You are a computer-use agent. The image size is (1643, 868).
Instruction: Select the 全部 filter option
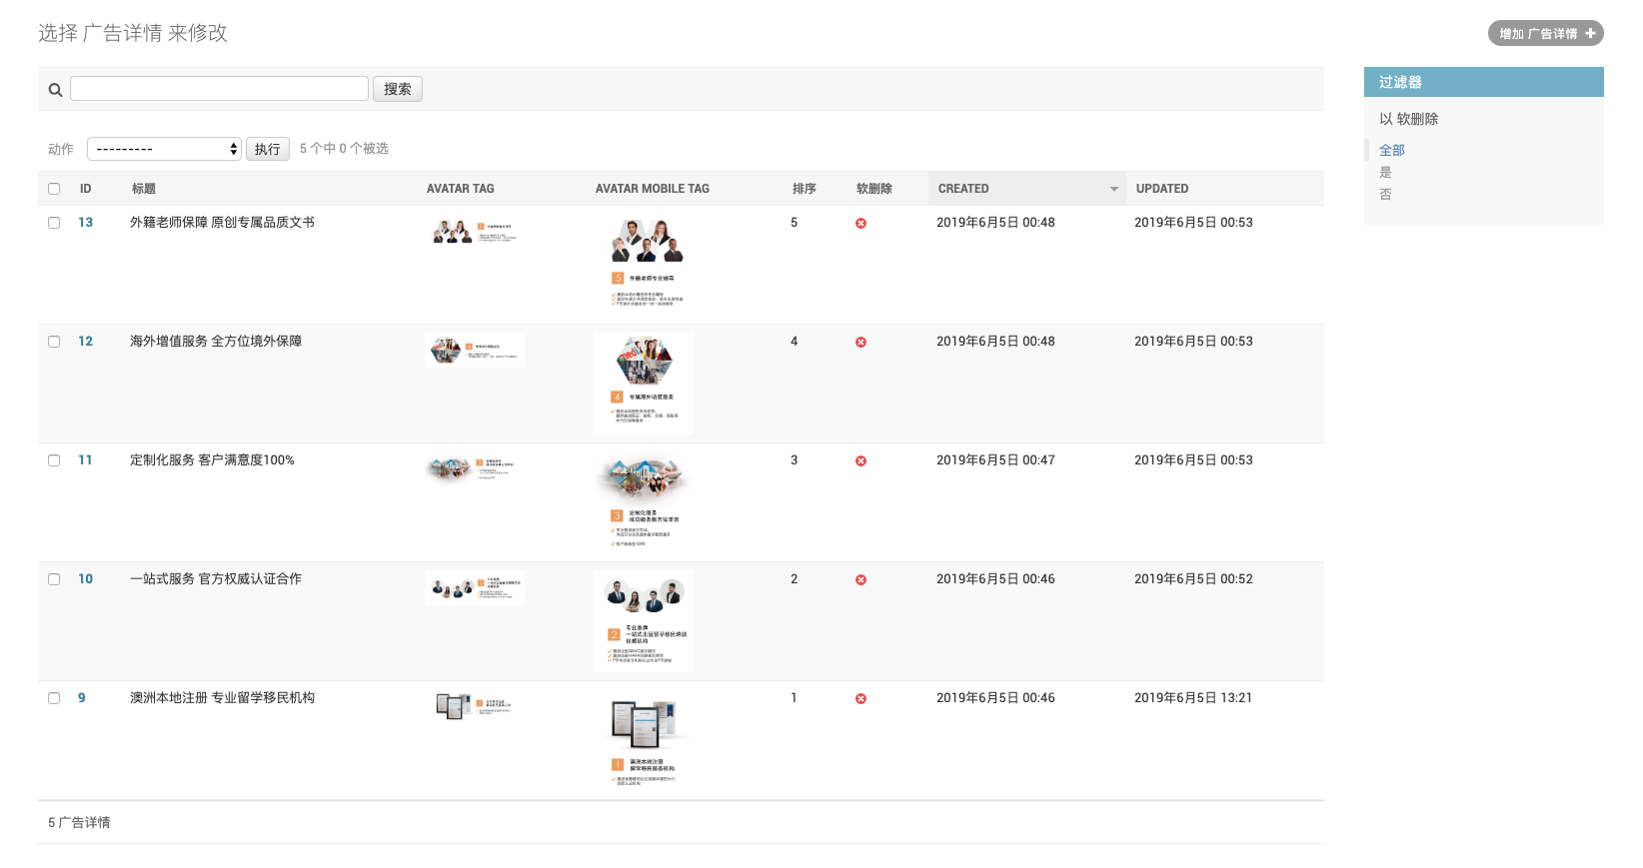click(1391, 150)
